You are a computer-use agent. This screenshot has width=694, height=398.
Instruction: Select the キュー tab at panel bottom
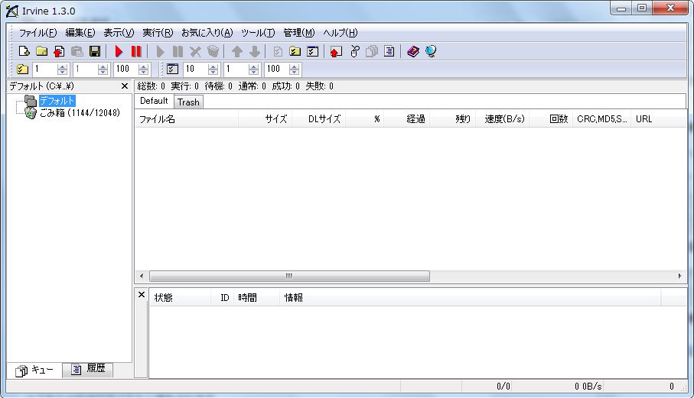[x=34, y=370]
